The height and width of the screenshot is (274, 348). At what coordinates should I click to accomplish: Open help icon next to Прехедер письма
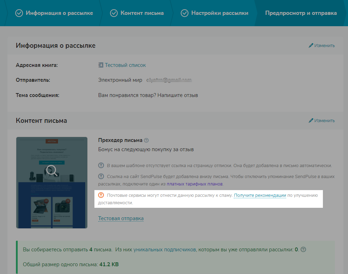(x=146, y=140)
